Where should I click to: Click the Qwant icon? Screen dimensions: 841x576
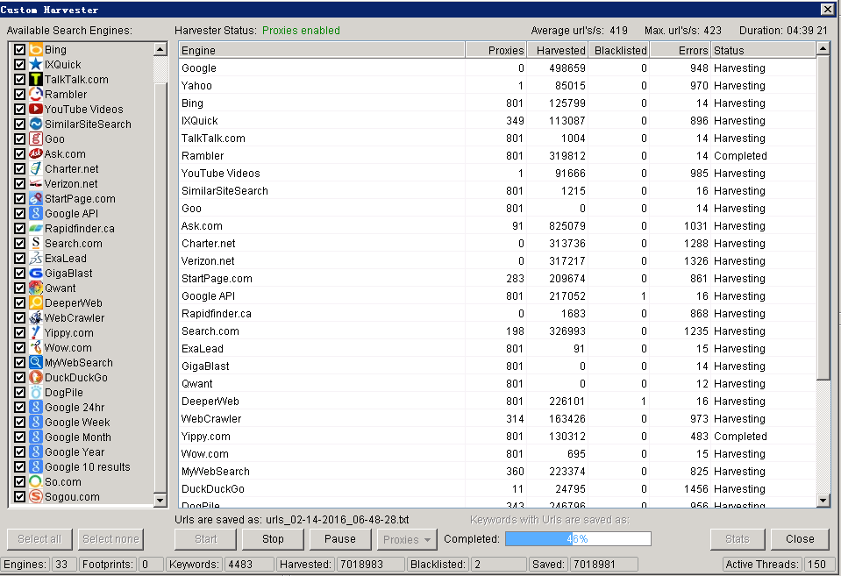36,288
